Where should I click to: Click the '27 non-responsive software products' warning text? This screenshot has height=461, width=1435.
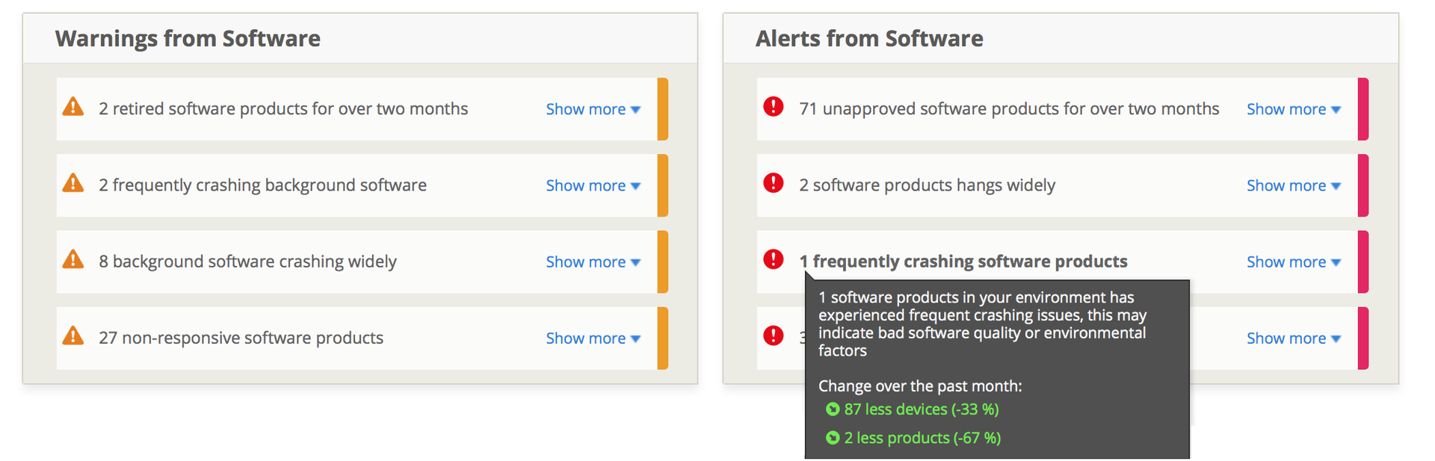click(241, 338)
